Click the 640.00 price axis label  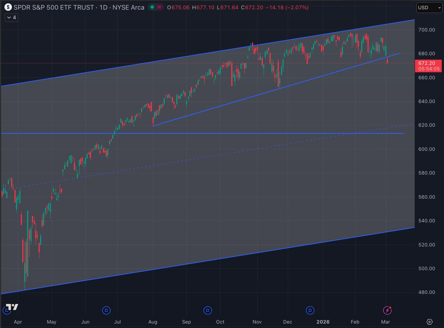pyautogui.click(x=427, y=101)
